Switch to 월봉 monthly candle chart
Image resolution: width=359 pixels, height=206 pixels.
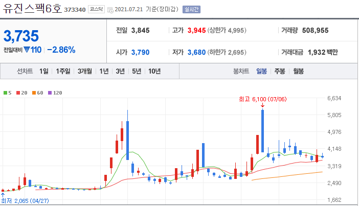point(298,71)
